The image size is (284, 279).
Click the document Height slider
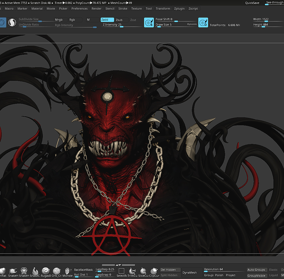pos(268,25)
